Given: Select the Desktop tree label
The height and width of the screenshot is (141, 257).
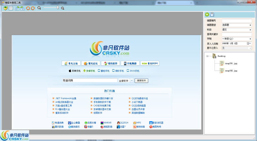Looking at the screenshot, I should pyautogui.click(x=221, y=56).
